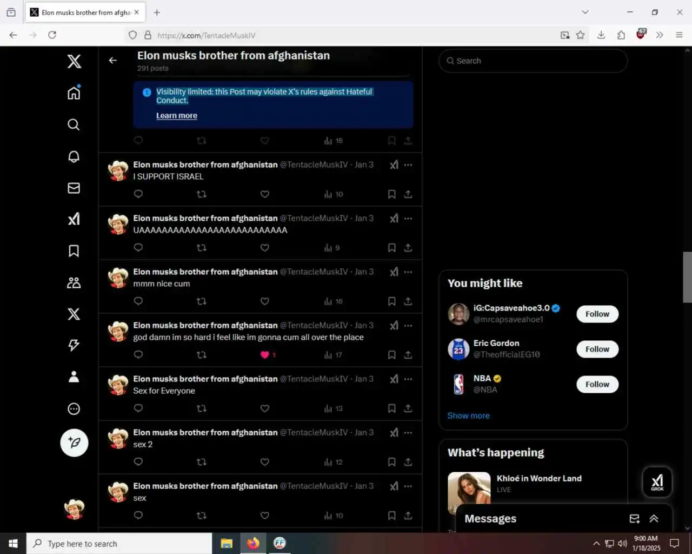
Task: Open Bookmarks icon in sidebar
Action: click(74, 251)
